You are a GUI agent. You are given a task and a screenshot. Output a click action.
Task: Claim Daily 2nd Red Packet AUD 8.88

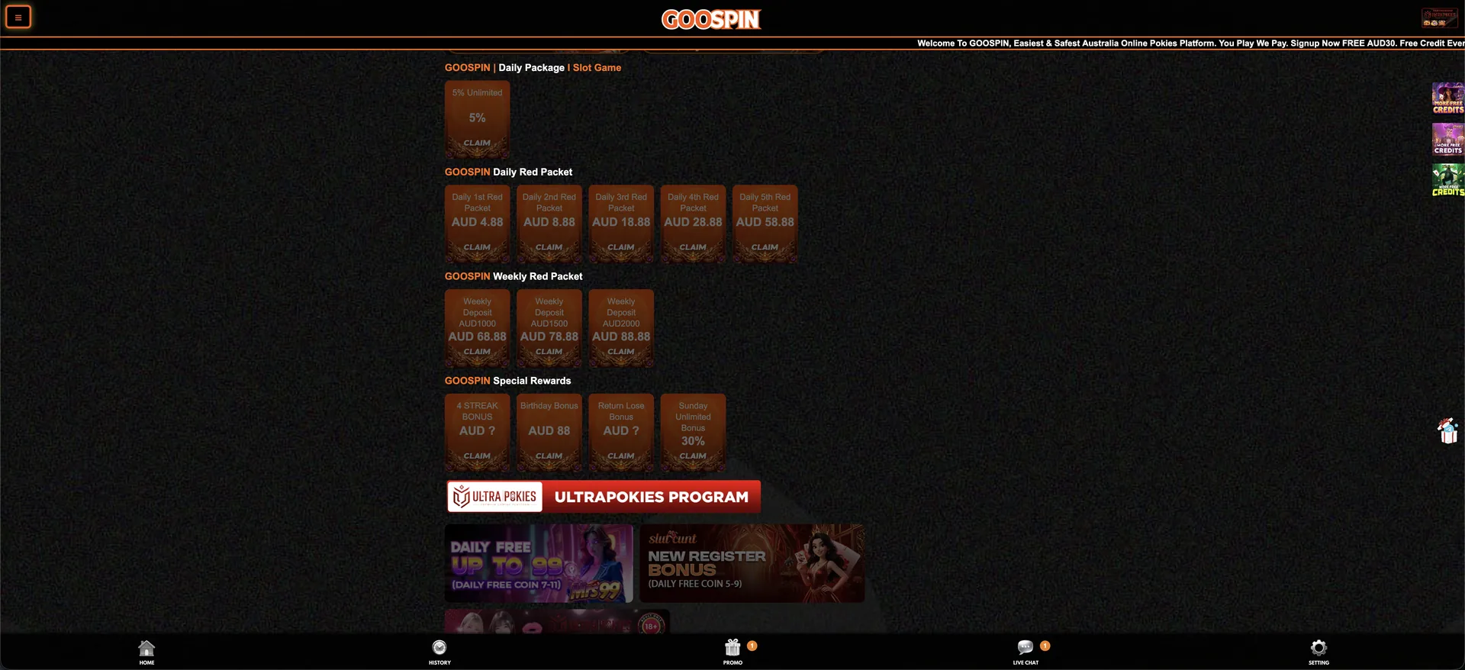click(549, 247)
